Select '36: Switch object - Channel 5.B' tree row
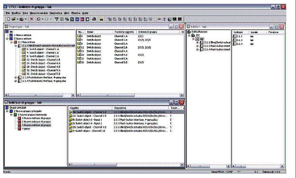The height and width of the screenshot is (178, 296). click(x=43, y=74)
